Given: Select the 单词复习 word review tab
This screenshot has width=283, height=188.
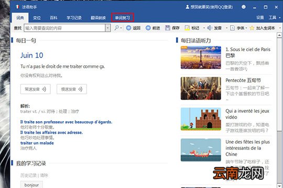Looking at the screenshot, I should (x=123, y=18).
